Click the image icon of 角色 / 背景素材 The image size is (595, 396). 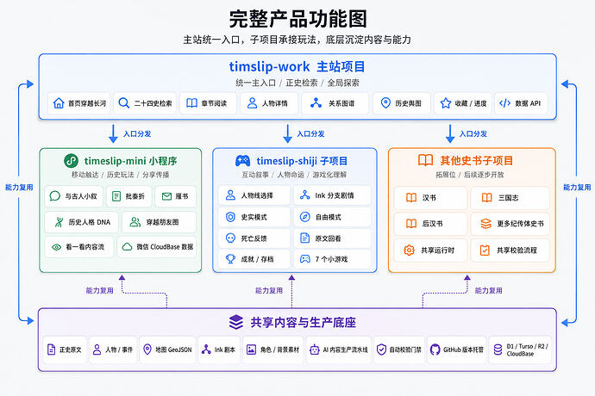coord(251,350)
